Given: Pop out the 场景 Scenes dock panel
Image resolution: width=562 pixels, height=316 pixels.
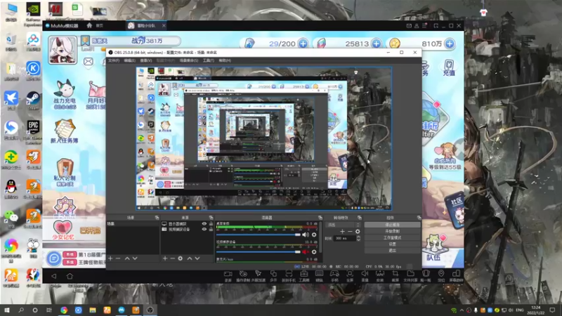Looking at the screenshot, I should point(157,218).
